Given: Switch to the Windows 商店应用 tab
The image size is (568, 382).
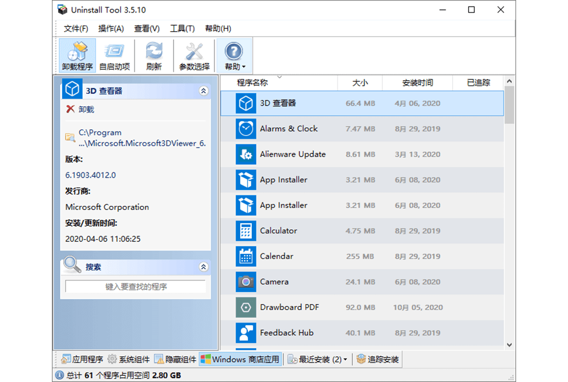Looking at the screenshot, I should click(240, 359).
